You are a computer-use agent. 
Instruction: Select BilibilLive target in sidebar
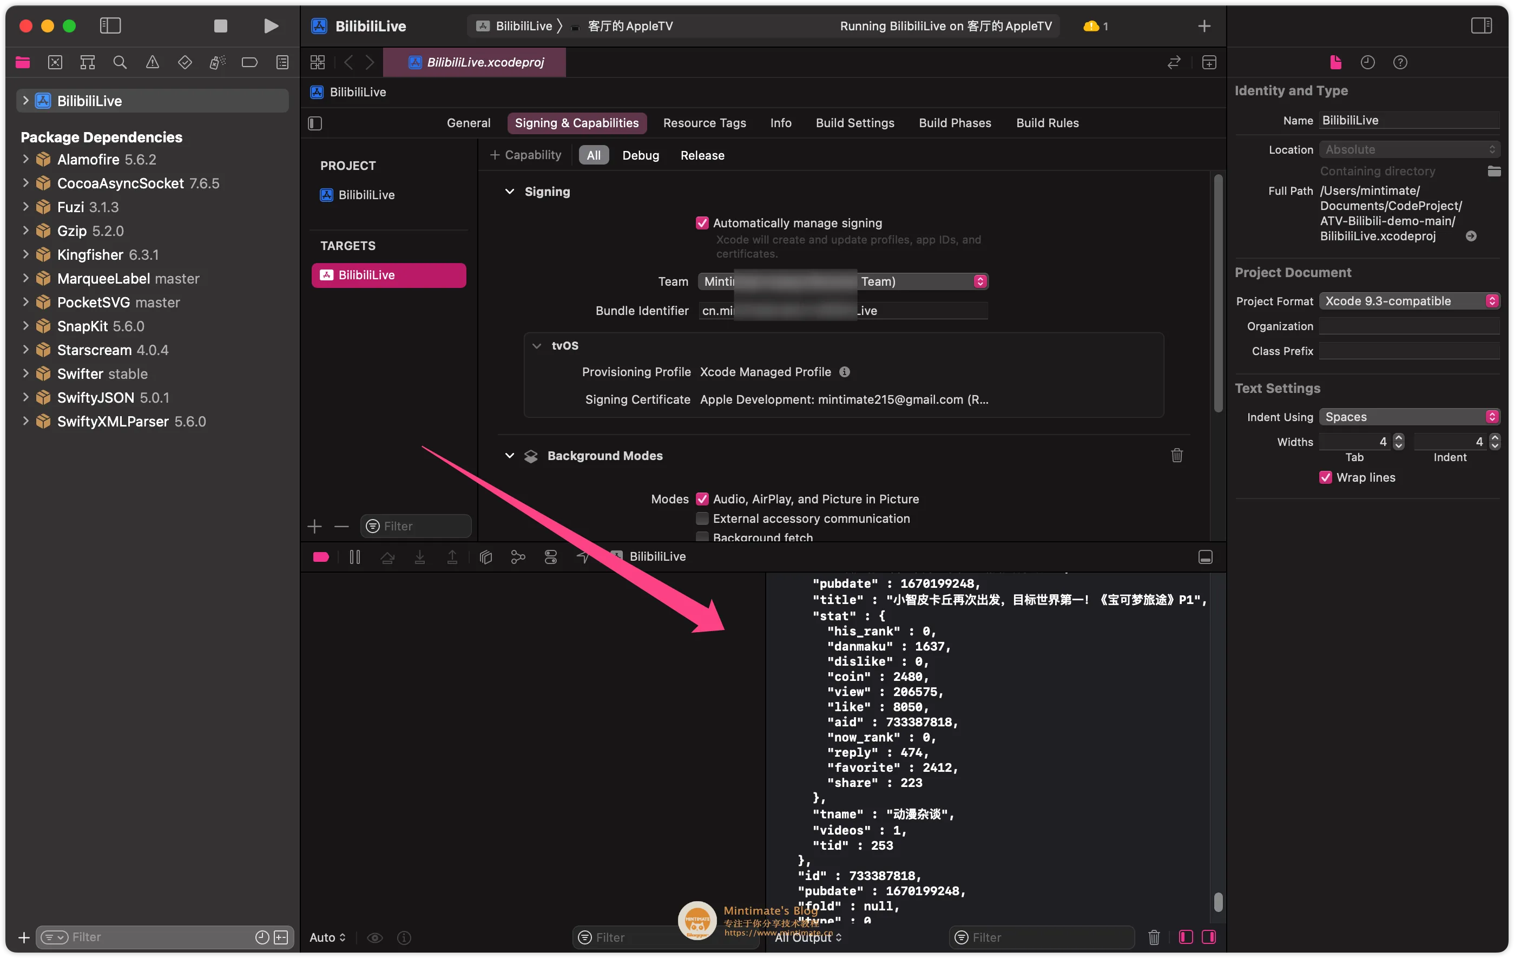coord(390,275)
